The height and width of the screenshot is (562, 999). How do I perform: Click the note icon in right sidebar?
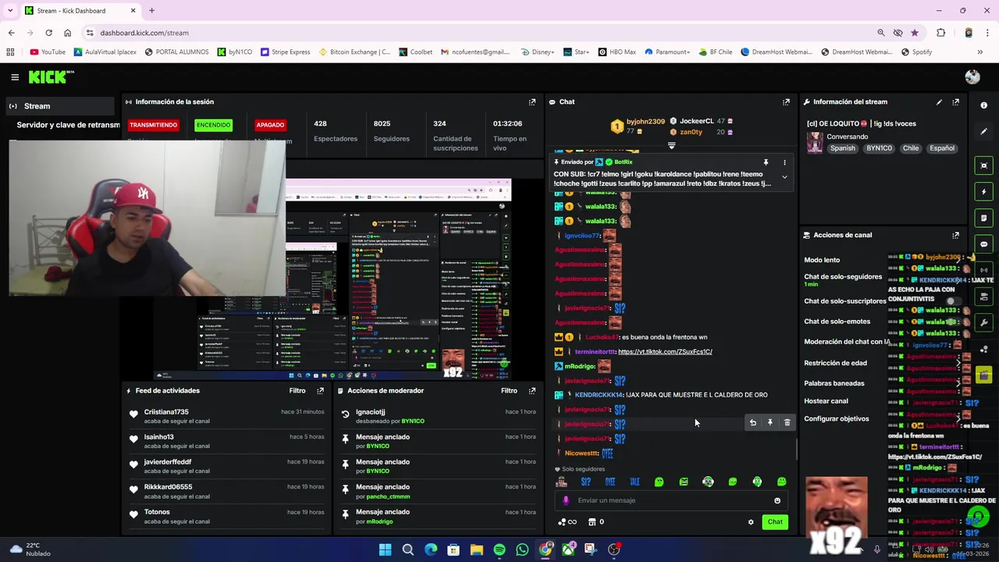pyautogui.click(x=983, y=218)
